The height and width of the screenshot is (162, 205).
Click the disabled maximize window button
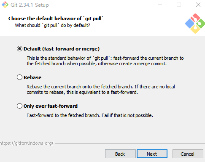179,5
